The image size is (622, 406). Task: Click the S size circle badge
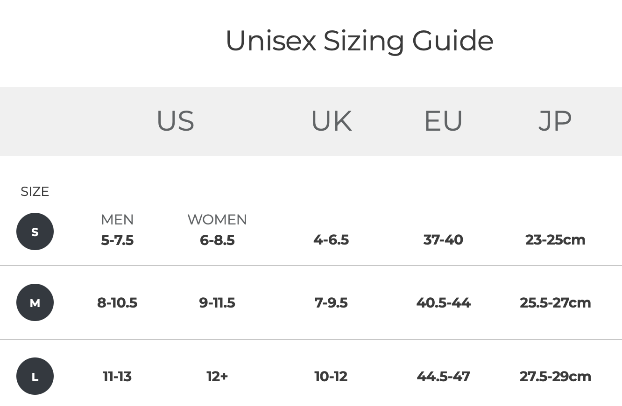pyautogui.click(x=35, y=231)
